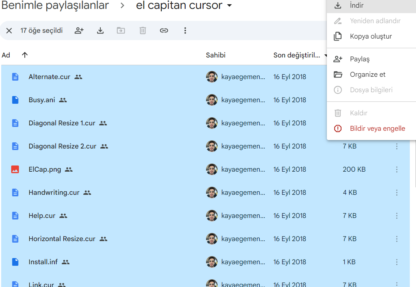Choose Yeniden adlandır menu entry
This screenshot has width=416, height=287.
(x=371, y=21)
